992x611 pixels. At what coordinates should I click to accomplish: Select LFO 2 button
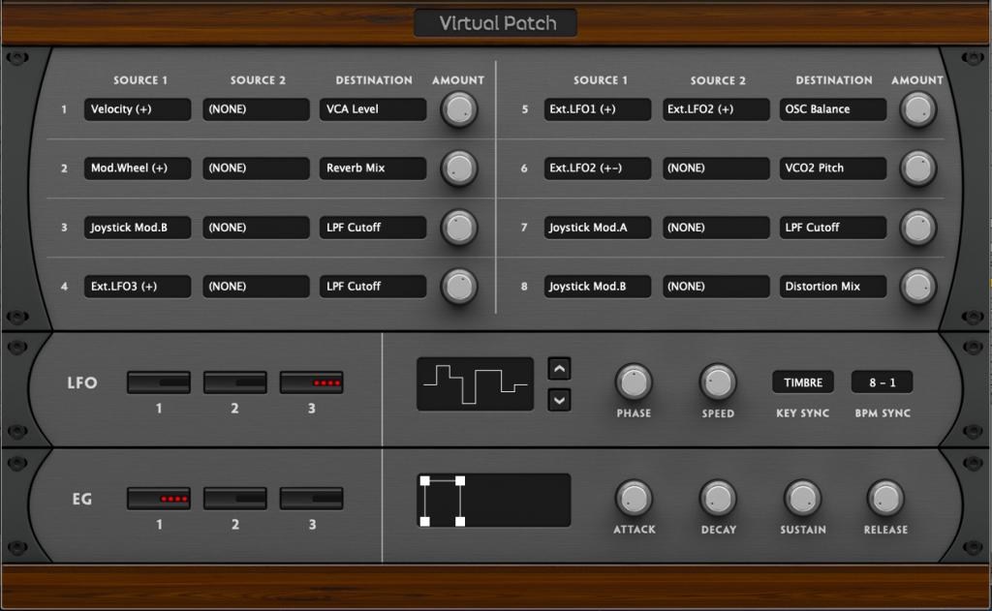(x=234, y=382)
